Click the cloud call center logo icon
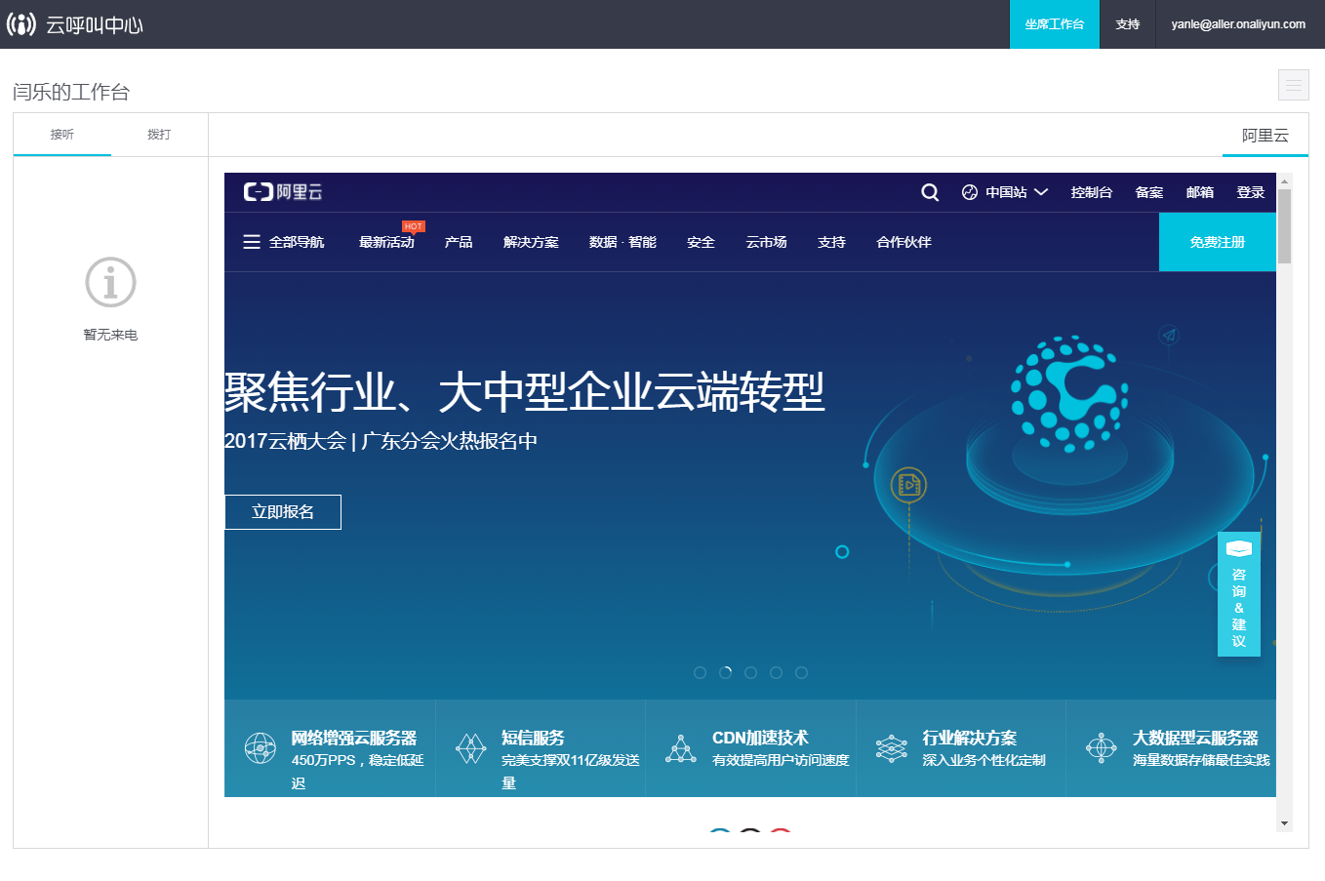 21,23
